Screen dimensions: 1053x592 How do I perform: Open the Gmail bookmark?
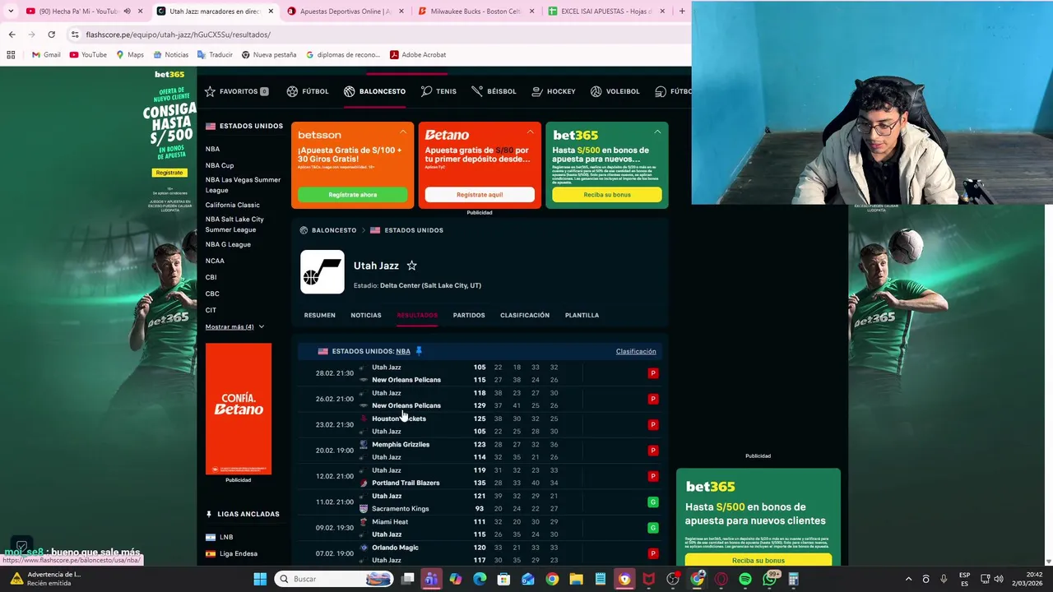(x=46, y=54)
